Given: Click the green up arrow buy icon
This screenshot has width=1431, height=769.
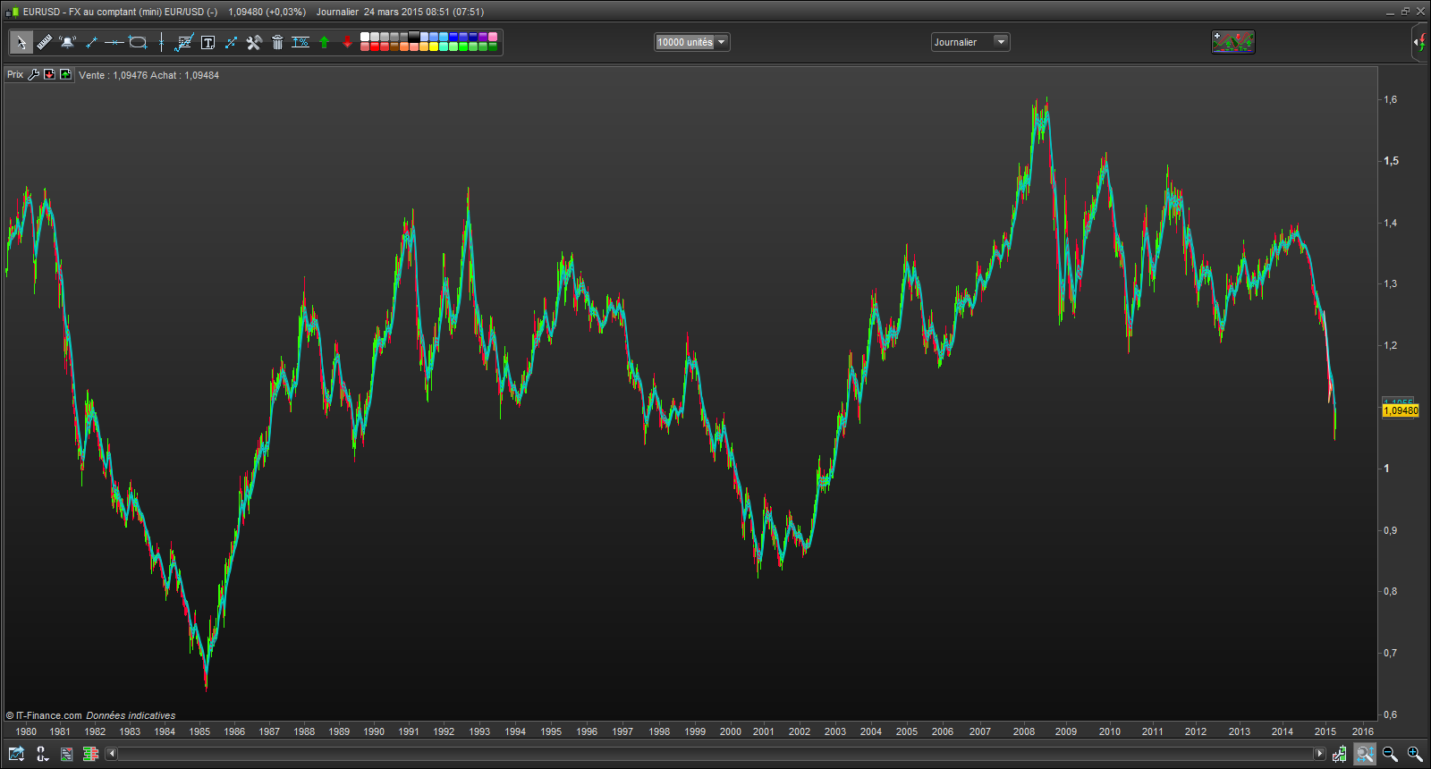Looking at the screenshot, I should pos(65,75).
